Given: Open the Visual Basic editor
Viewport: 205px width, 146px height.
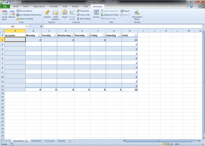Looking at the screenshot, I should click(x=4, y=15).
